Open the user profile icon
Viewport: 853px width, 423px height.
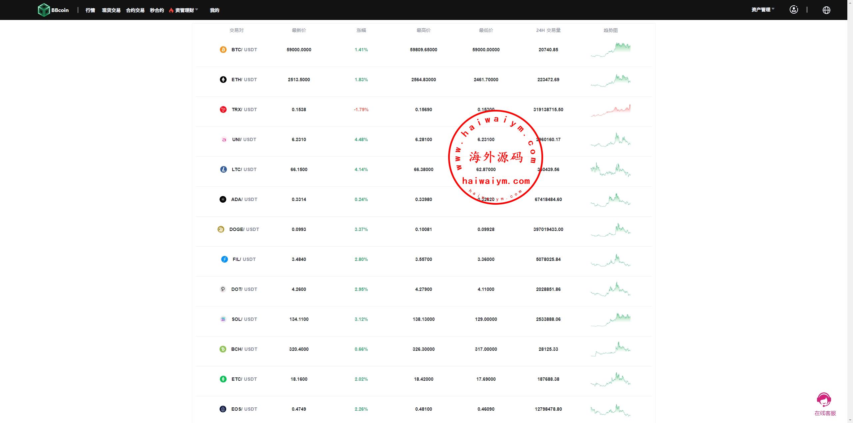794,10
